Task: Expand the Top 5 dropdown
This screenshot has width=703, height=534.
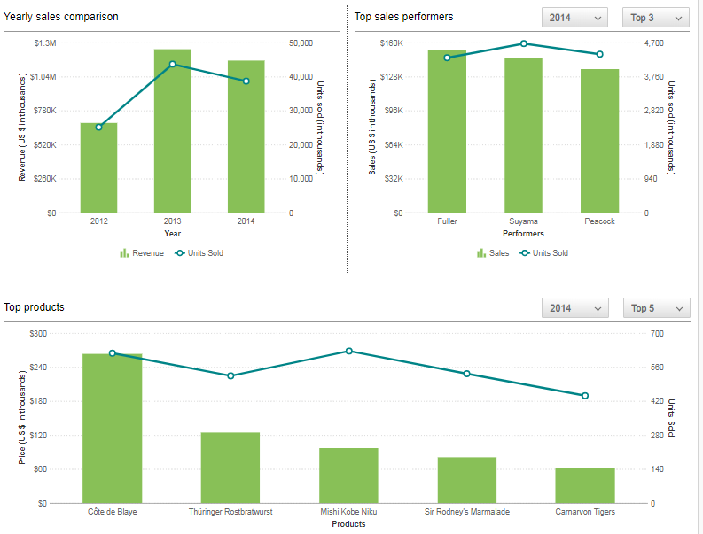Action: pos(656,308)
